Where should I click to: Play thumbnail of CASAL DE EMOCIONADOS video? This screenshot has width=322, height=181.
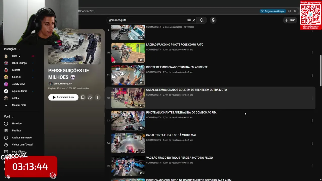pyautogui.click(x=128, y=98)
